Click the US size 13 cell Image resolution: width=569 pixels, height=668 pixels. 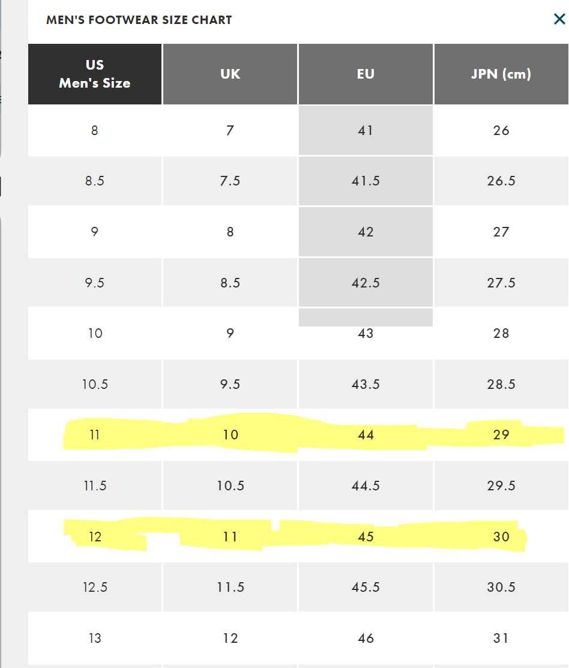click(95, 638)
